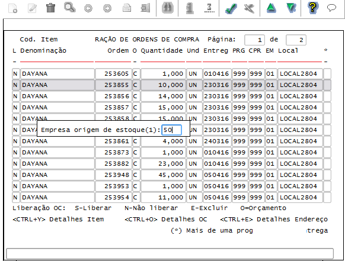Image resolution: width=345 pixels, height=261 pixels.
Task: Click the empty status bar field at bottom
Action: [x=170, y=253]
